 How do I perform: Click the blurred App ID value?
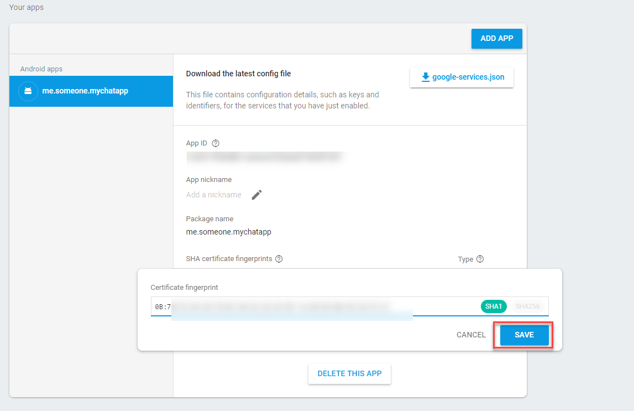(x=265, y=157)
